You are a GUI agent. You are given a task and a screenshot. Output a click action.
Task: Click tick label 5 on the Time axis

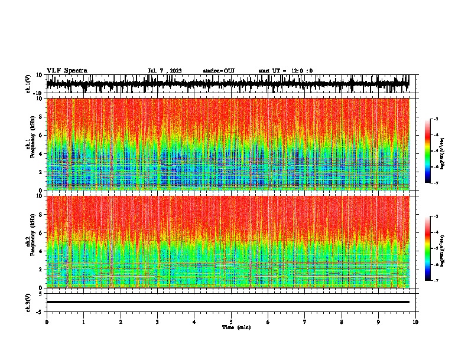tap(231, 322)
